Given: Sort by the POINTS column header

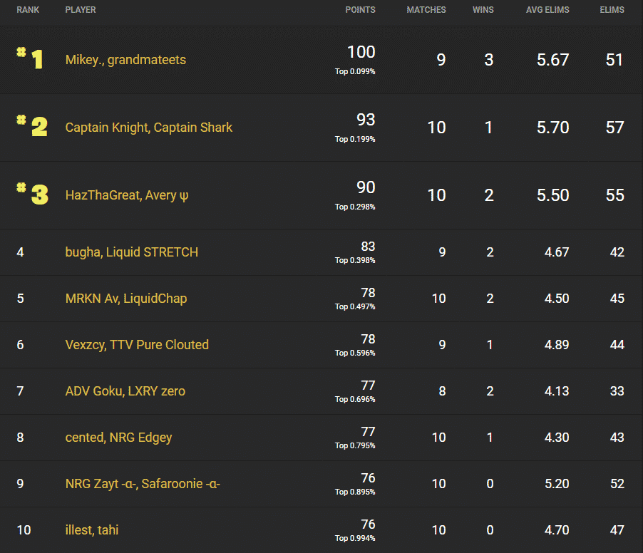Looking at the screenshot, I should tap(360, 10).
